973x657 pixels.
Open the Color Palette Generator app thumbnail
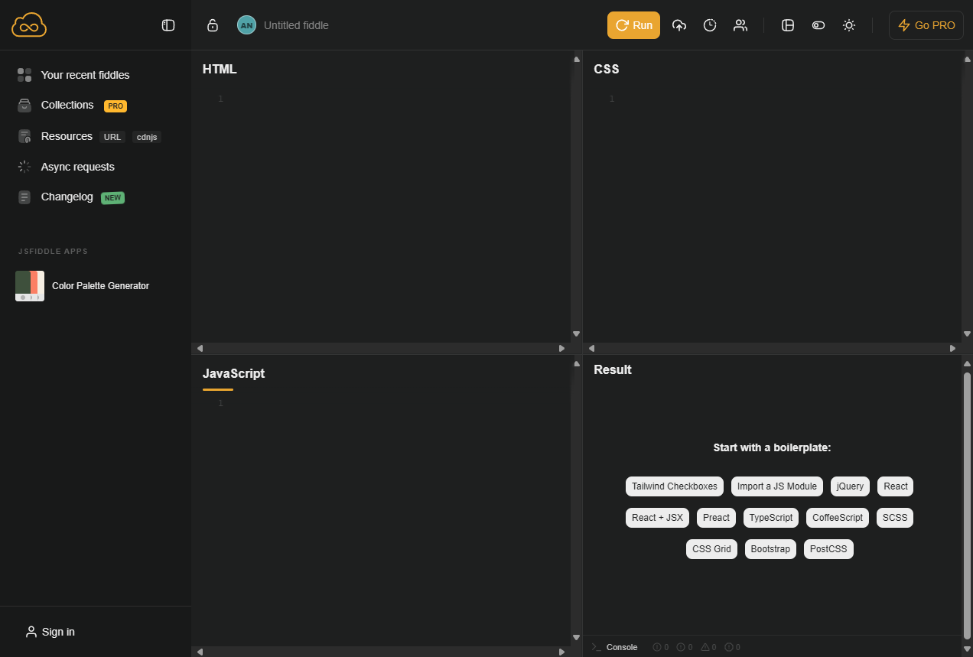point(29,285)
